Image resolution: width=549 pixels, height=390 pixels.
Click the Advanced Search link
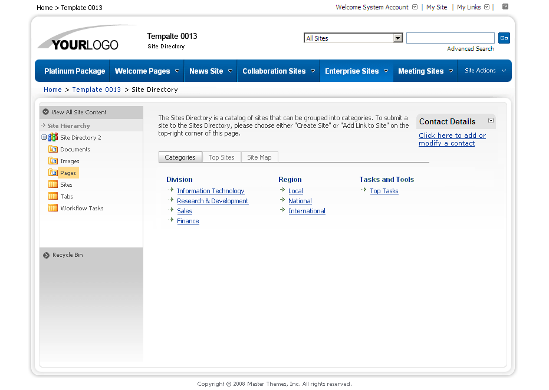[470, 49]
